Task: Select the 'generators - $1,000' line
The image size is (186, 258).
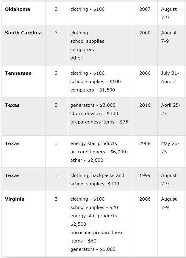Action: (x=93, y=249)
